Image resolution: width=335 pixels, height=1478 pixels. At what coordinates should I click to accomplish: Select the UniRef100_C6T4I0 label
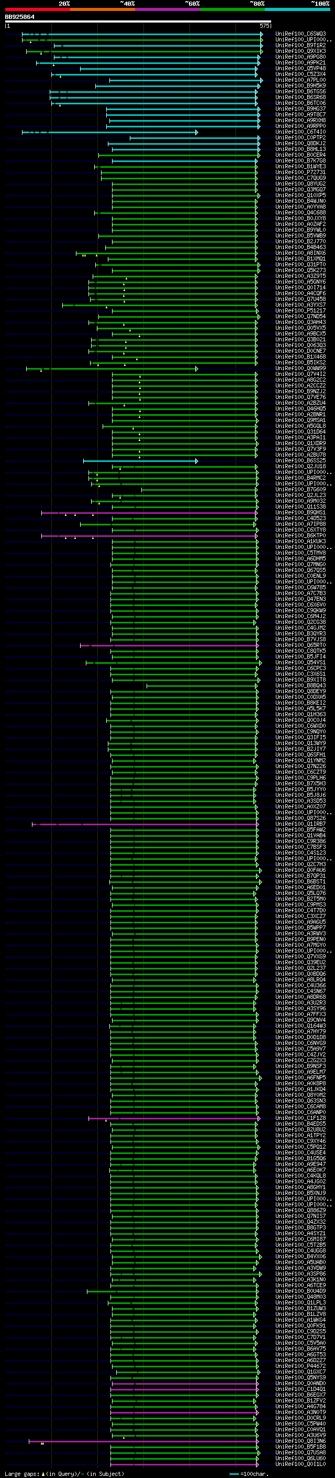[300, 132]
